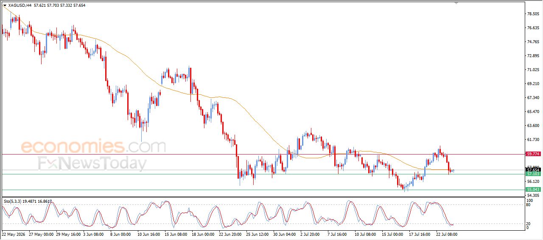Select the green 57.103 price label
Image resolution: width=543 pixels, height=240 pixels.
coord(533,174)
